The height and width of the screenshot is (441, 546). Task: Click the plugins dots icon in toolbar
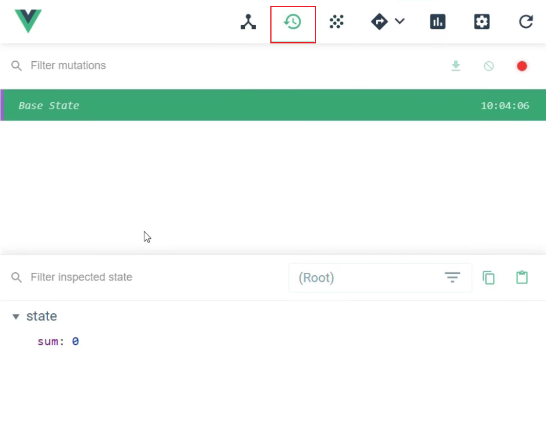tap(336, 21)
